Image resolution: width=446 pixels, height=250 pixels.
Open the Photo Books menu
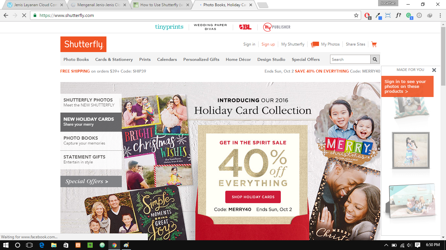click(x=76, y=60)
